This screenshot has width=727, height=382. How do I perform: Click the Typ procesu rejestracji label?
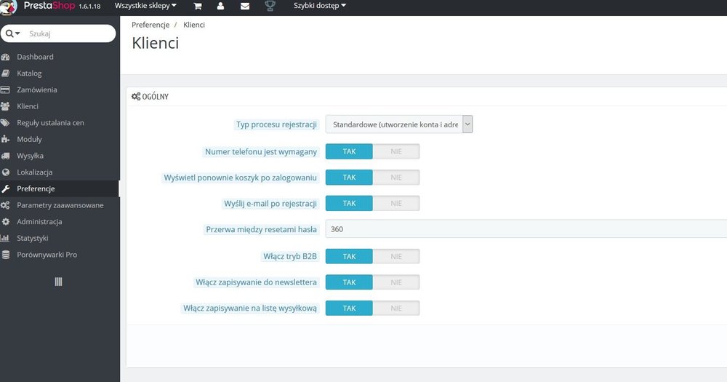tap(277, 124)
